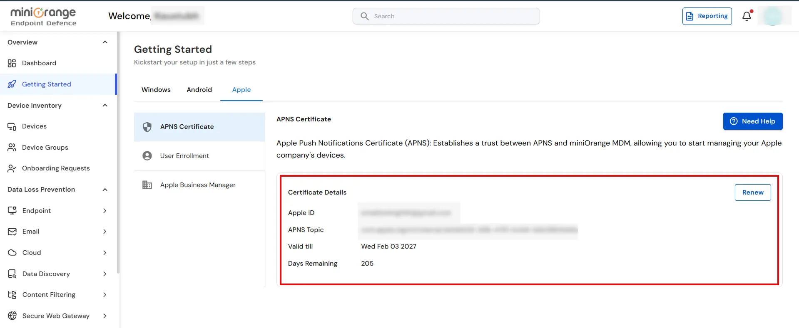Click the Content Filtering icon
The width and height of the screenshot is (799, 328).
(x=12, y=295)
